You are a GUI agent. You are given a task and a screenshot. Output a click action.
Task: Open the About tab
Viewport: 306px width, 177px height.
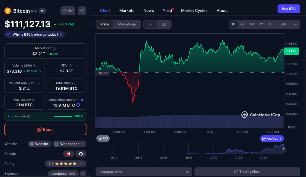pos(222,10)
